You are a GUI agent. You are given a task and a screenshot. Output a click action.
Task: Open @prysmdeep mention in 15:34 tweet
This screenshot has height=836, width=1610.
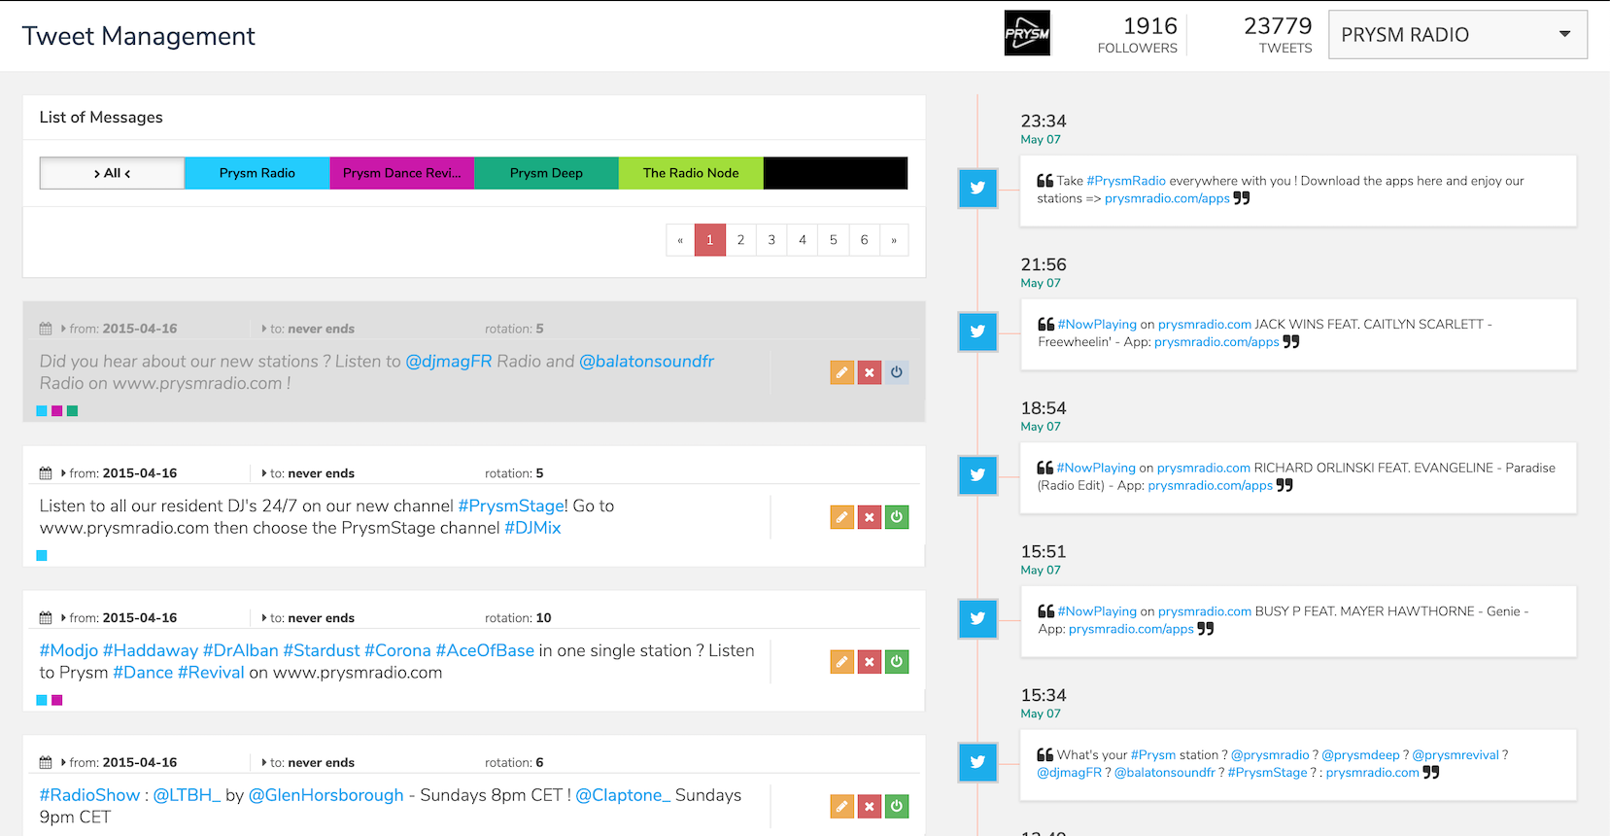point(1360,755)
